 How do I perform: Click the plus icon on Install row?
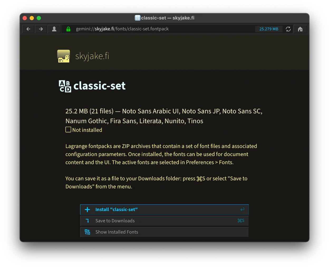pyautogui.click(x=88, y=209)
